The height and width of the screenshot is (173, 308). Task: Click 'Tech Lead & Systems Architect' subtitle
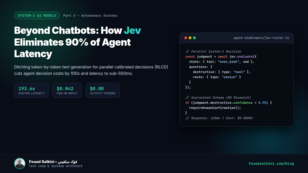click(56, 166)
